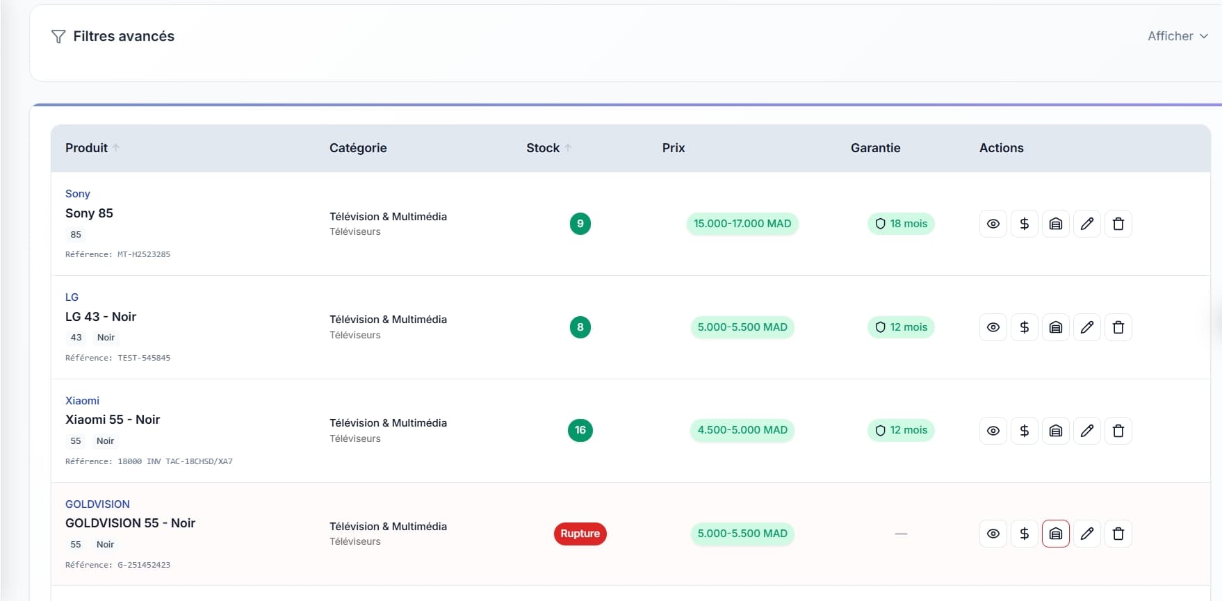The width and height of the screenshot is (1222, 601).
Task: Click the Noir tag on Xiaomi row
Action: 105,441
